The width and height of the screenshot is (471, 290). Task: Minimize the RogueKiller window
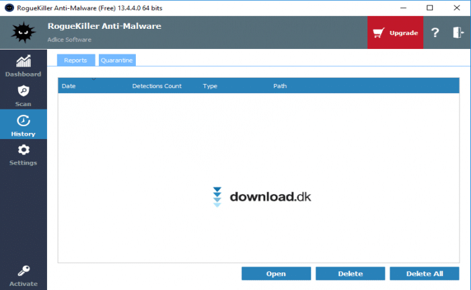pyautogui.click(x=403, y=8)
